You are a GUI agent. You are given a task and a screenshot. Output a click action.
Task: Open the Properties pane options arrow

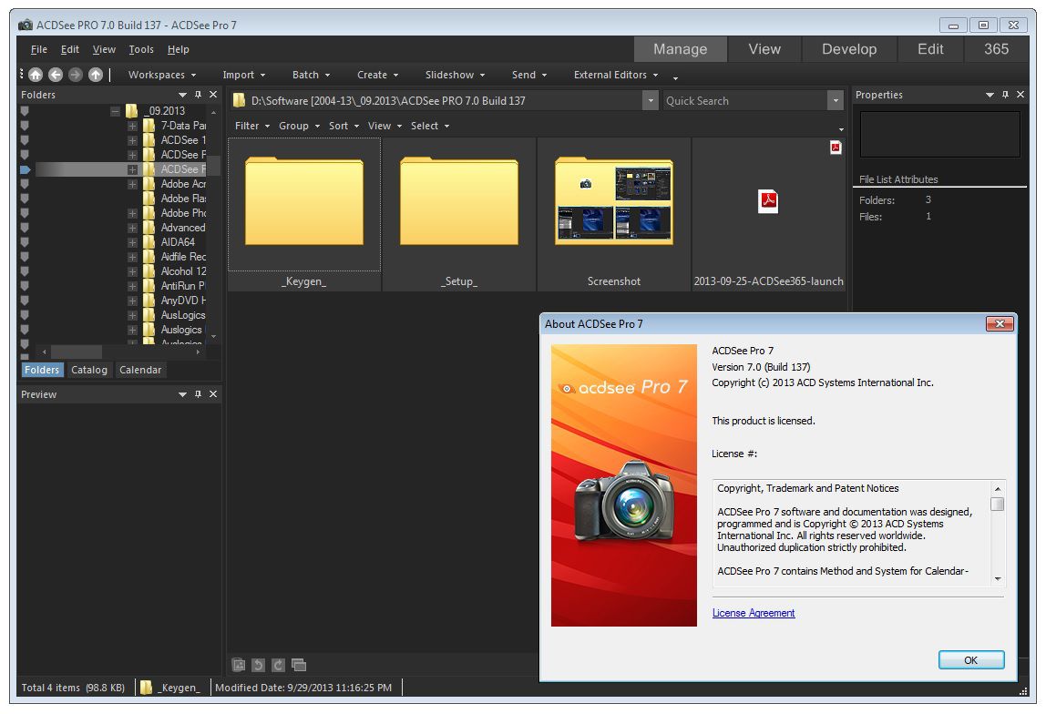[990, 96]
